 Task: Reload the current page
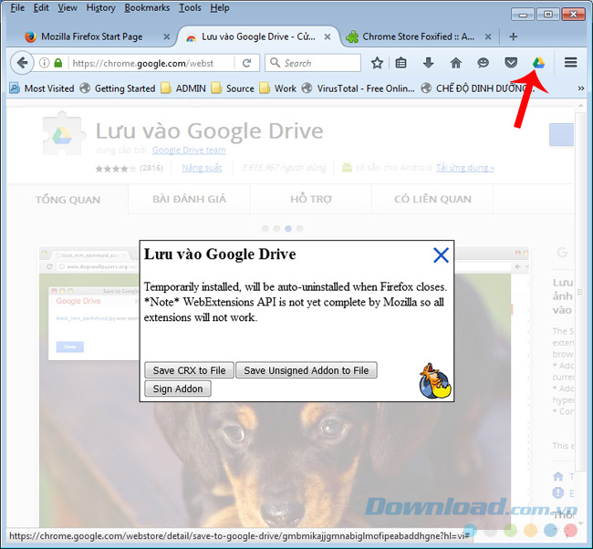[246, 63]
